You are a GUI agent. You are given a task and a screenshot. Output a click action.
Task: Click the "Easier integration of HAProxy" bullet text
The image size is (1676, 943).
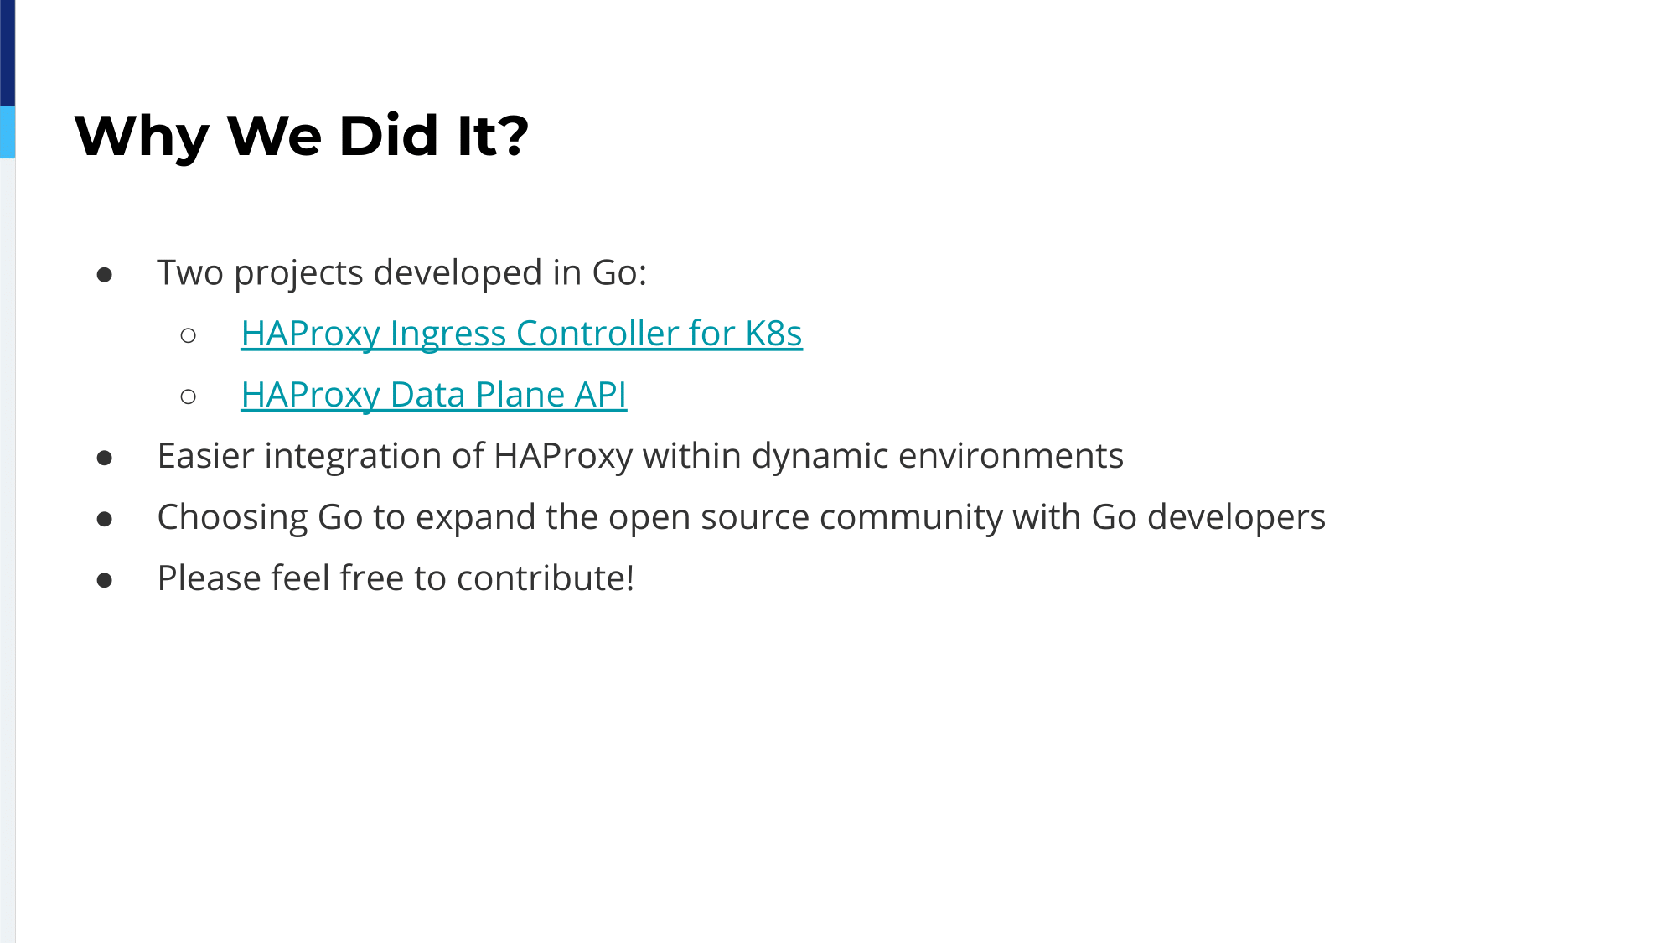(x=640, y=456)
